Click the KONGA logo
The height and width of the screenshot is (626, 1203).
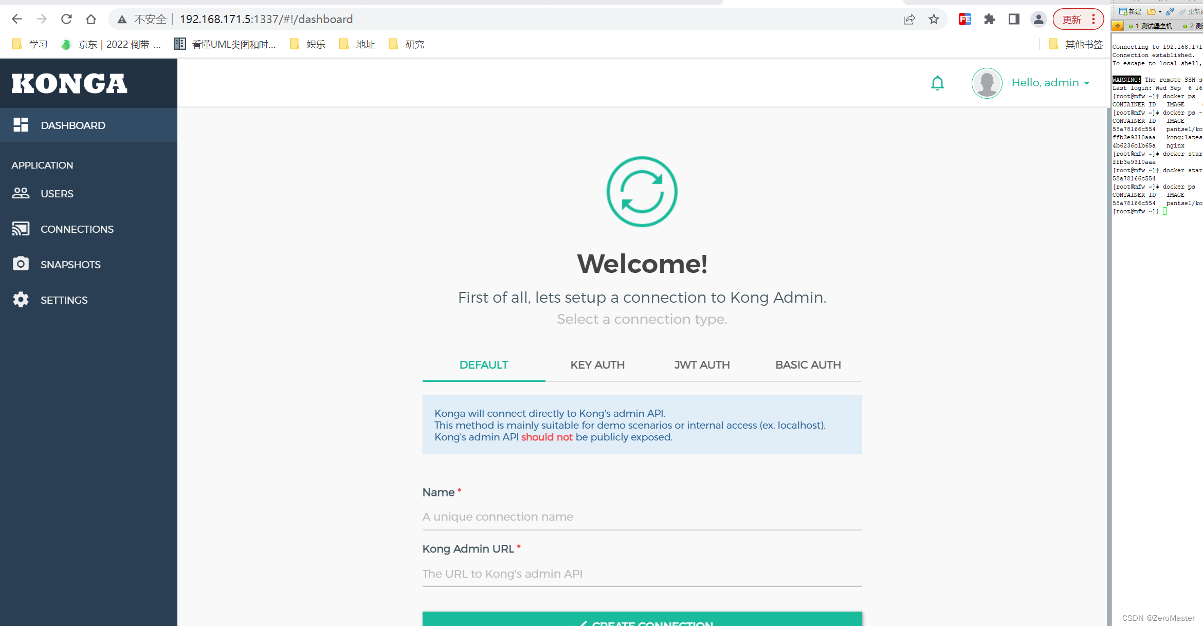pyautogui.click(x=69, y=83)
